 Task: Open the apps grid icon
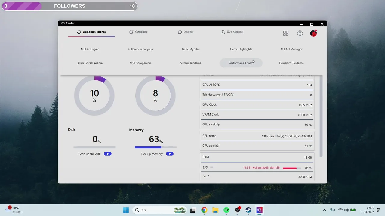286,33
